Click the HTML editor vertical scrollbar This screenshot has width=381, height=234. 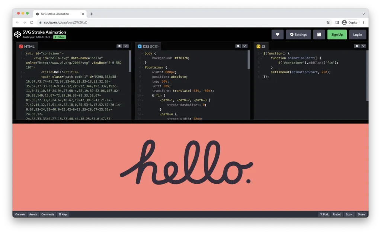pos(130,61)
